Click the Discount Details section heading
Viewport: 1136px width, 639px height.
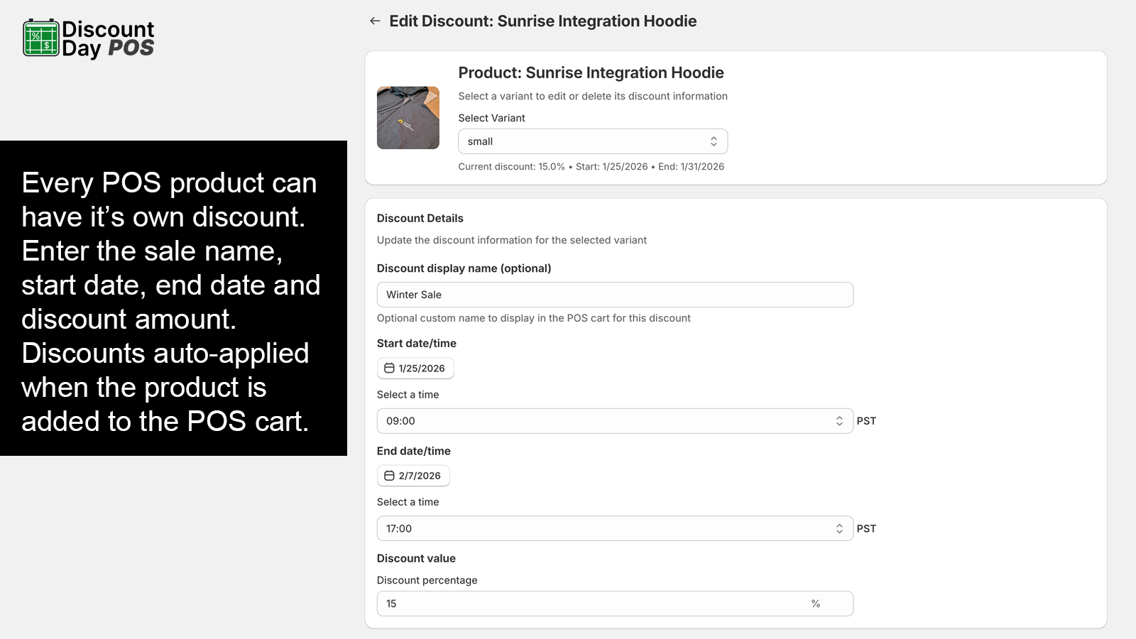pos(420,218)
